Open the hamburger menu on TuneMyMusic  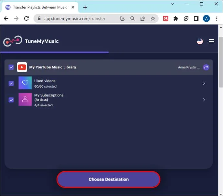click(x=211, y=41)
